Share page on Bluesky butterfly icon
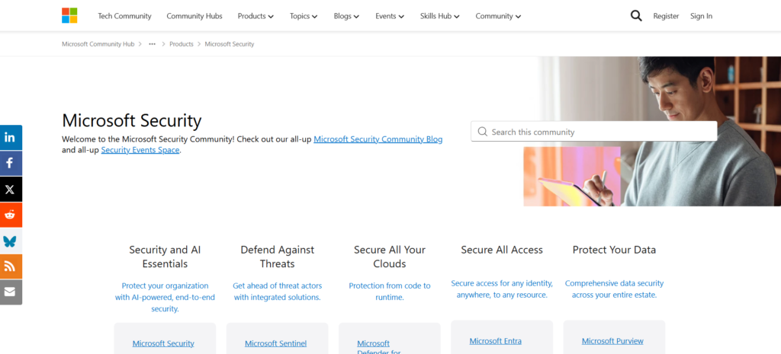Viewport: 781px width, 354px height. coord(11,241)
